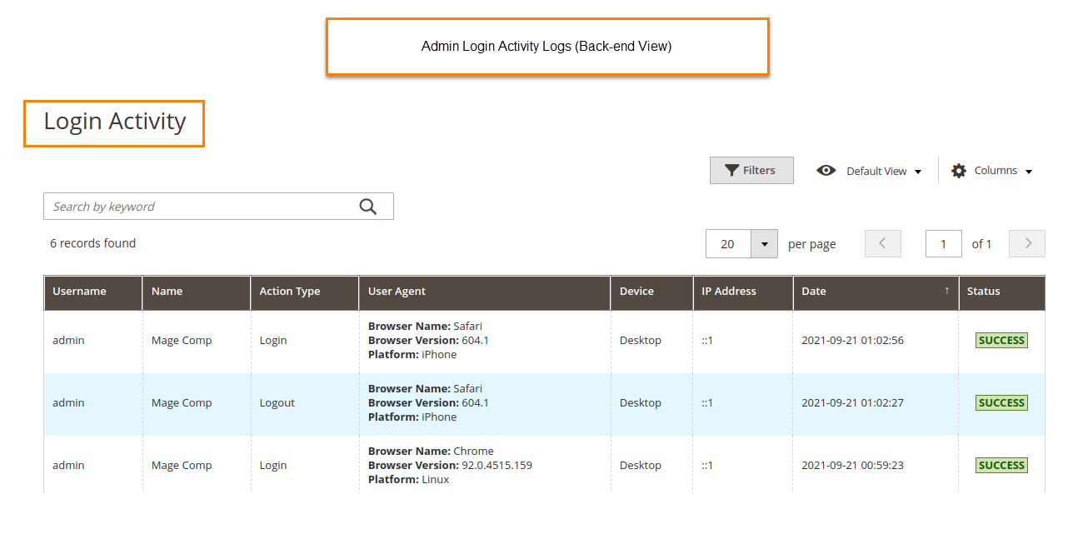Screen dimensions: 1083x554
Task: Click the Search by keyword field
Action: [218, 207]
